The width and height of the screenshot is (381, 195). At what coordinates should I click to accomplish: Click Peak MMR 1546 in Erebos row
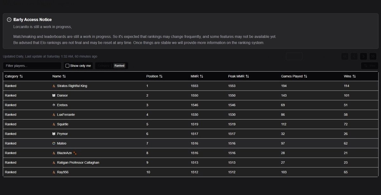(232, 105)
